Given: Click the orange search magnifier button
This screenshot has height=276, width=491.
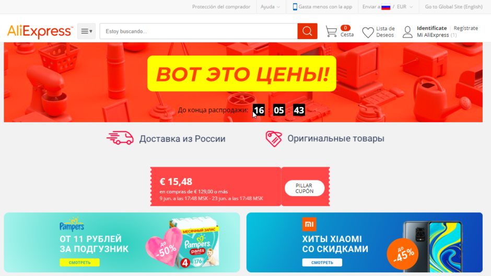Looking at the screenshot, I should tap(307, 31).
